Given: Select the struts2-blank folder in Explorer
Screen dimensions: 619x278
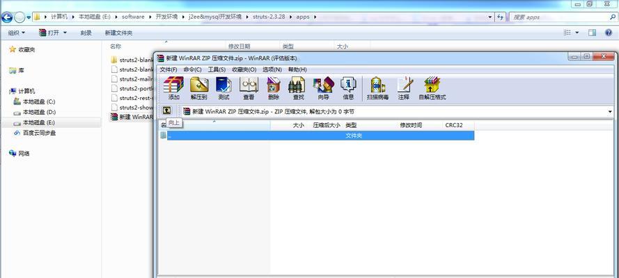Looking at the screenshot, I should [132, 60].
